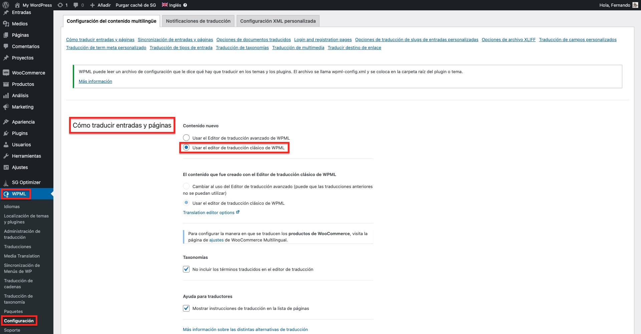Screen dimensions: 641x334
Task: Click the Más información link
Action: (x=95, y=81)
